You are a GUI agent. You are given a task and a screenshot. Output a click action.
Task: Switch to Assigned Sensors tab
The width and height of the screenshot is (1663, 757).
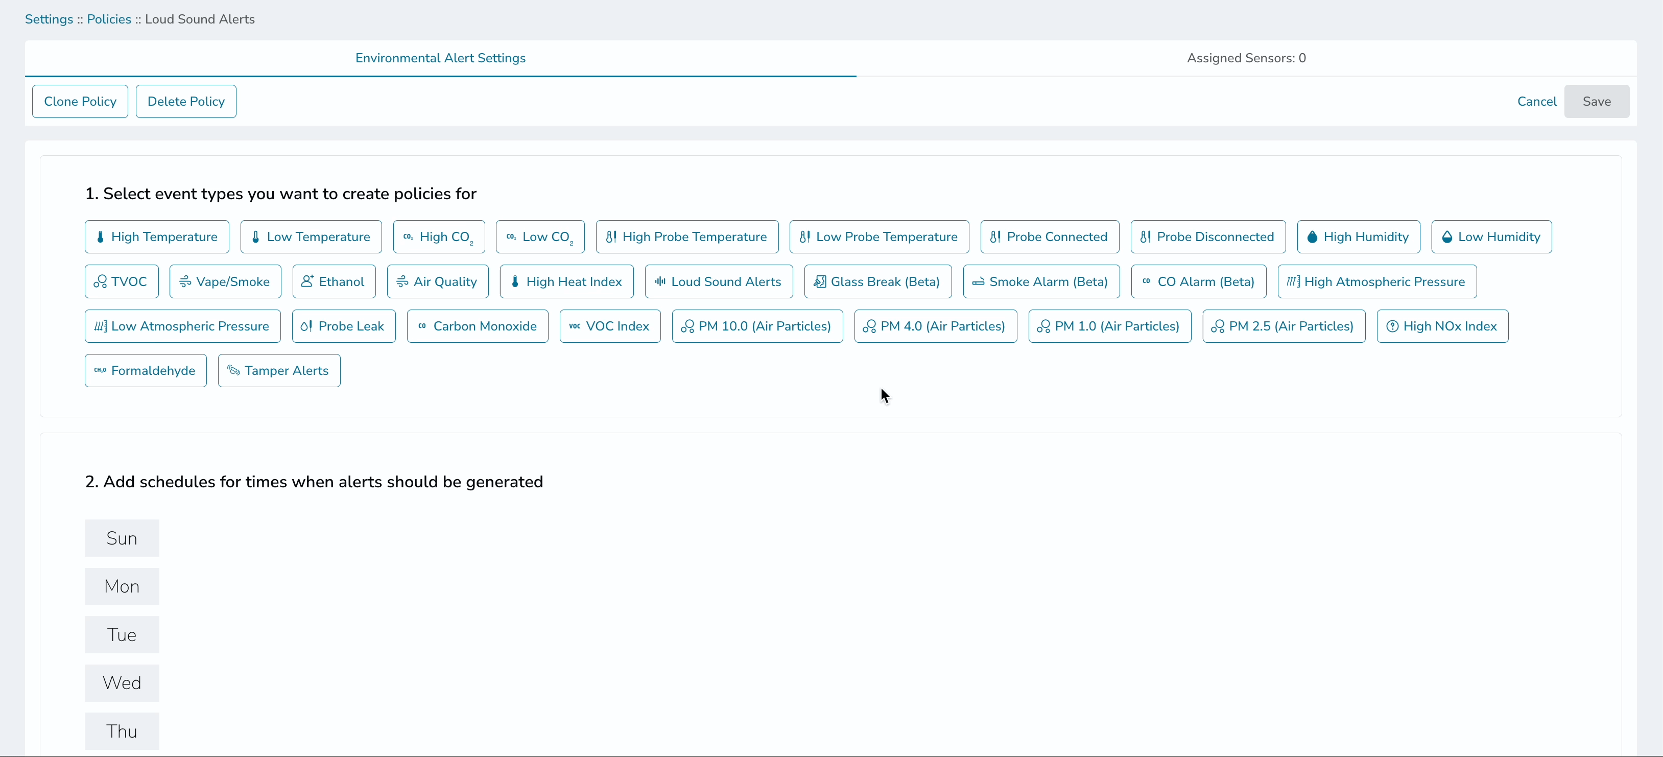pyautogui.click(x=1246, y=58)
